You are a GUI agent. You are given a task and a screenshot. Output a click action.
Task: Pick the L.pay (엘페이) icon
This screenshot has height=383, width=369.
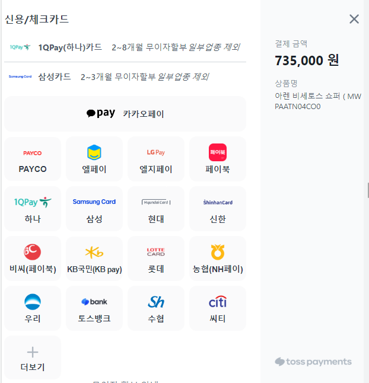(94, 152)
